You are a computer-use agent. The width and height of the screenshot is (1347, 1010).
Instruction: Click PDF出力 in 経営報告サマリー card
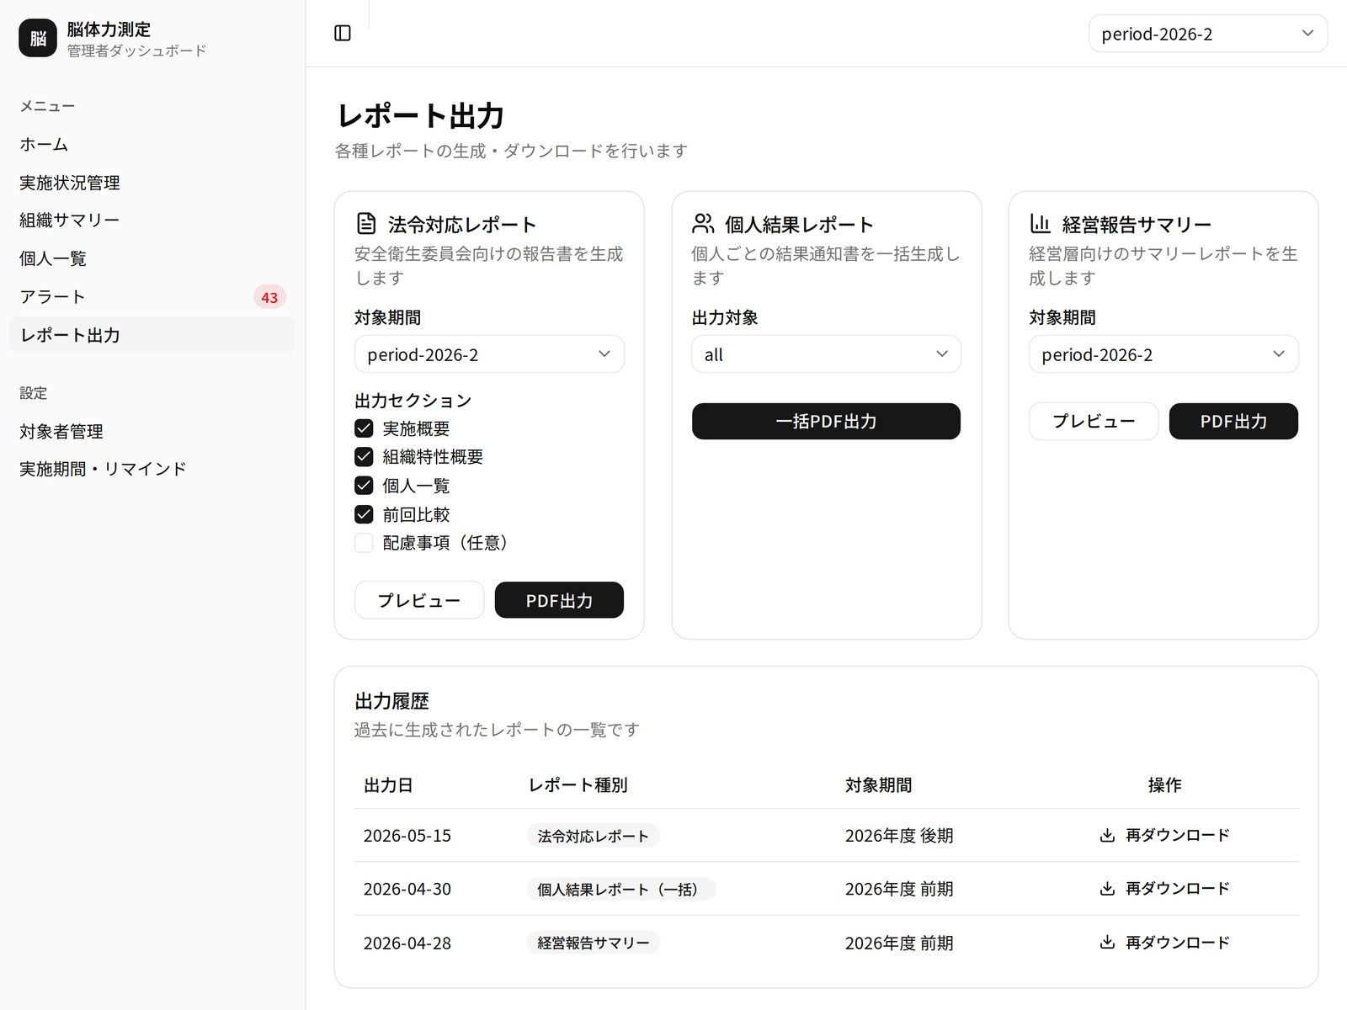(x=1233, y=421)
